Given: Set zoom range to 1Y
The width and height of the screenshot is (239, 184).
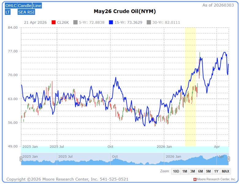Looking at the screenshot, I should 216,171.
